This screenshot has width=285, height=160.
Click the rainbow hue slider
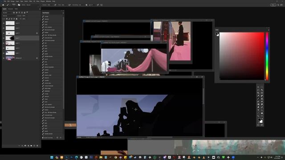(267, 56)
